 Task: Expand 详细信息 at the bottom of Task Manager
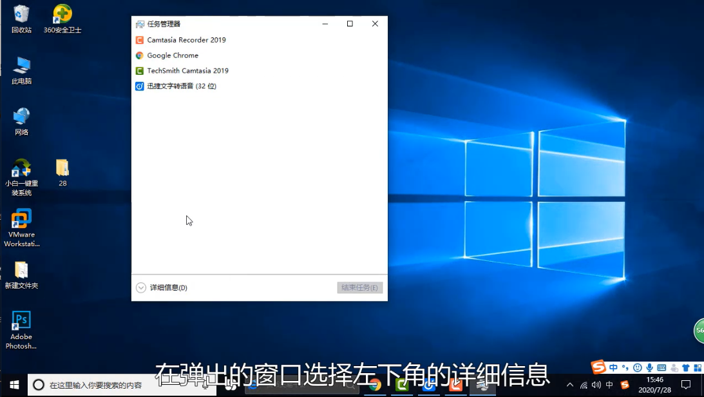click(x=162, y=287)
